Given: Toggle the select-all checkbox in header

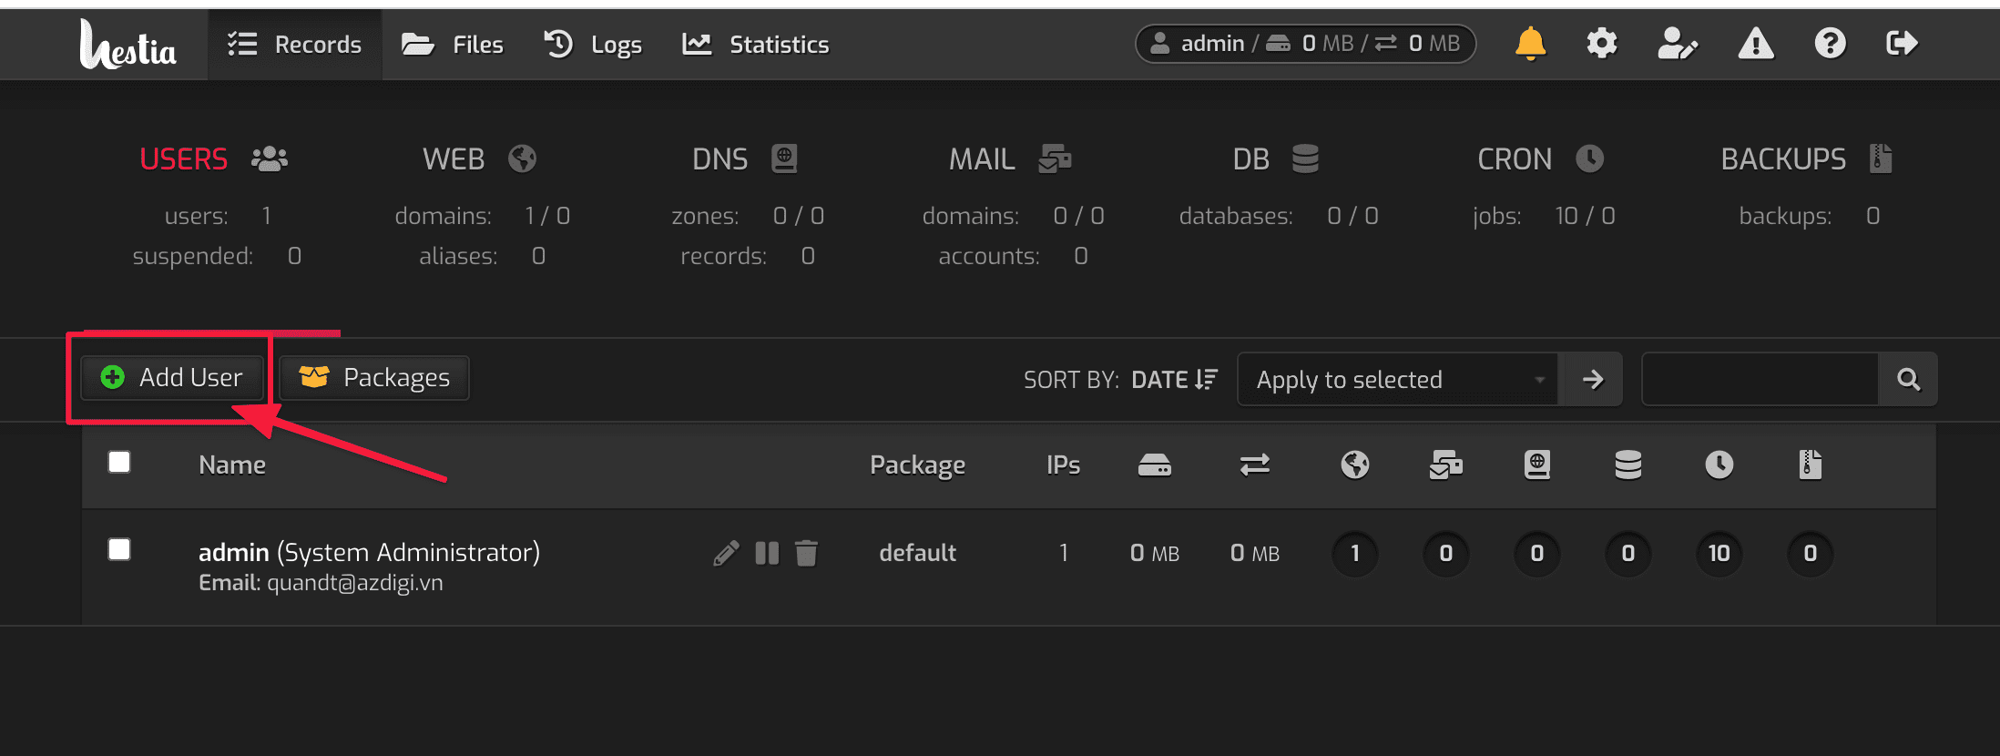Looking at the screenshot, I should 119,463.
